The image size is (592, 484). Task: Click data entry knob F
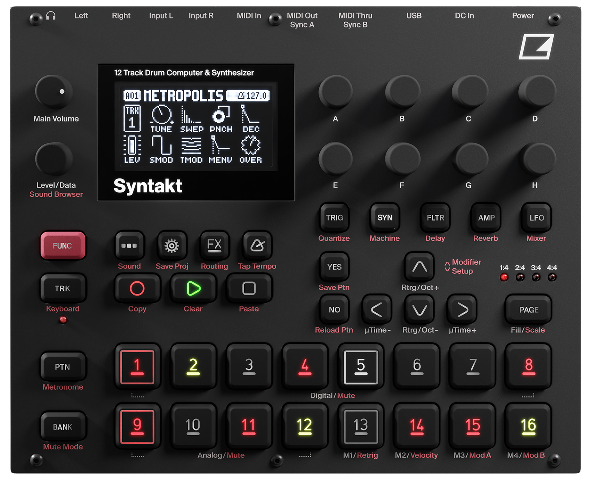pyautogui.click(x=402, y=159)
